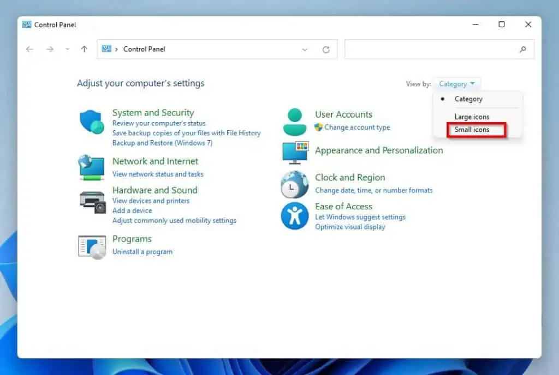Click the System and Security shield icon
Screen dimensions: 559x375
pyautogui.click(x=92, y=122)
